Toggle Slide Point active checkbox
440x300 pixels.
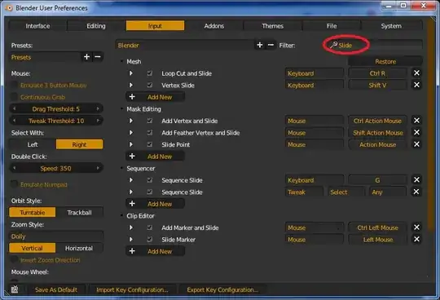click(x=150, y=144)
